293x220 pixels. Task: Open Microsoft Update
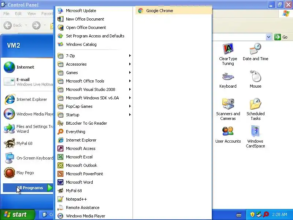[x=94, y=11]
